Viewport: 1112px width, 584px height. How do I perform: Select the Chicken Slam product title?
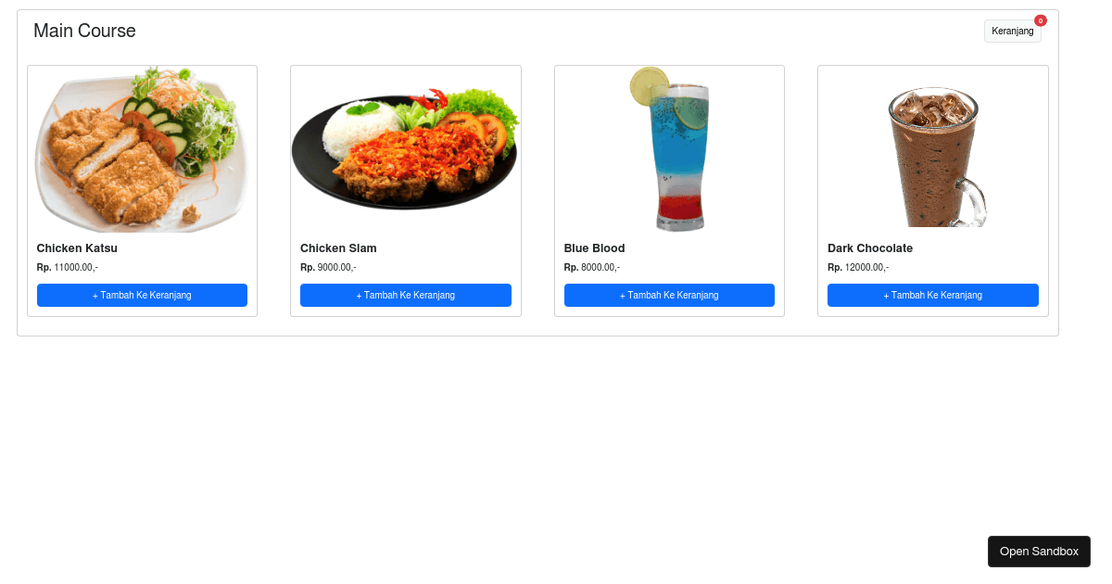tap(338, 248)
